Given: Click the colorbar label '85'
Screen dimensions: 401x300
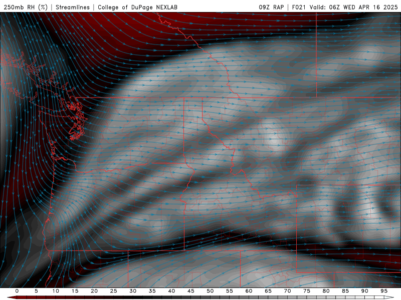Looking at the screenshot, I should pyautogui.click(x=345, y=291).
